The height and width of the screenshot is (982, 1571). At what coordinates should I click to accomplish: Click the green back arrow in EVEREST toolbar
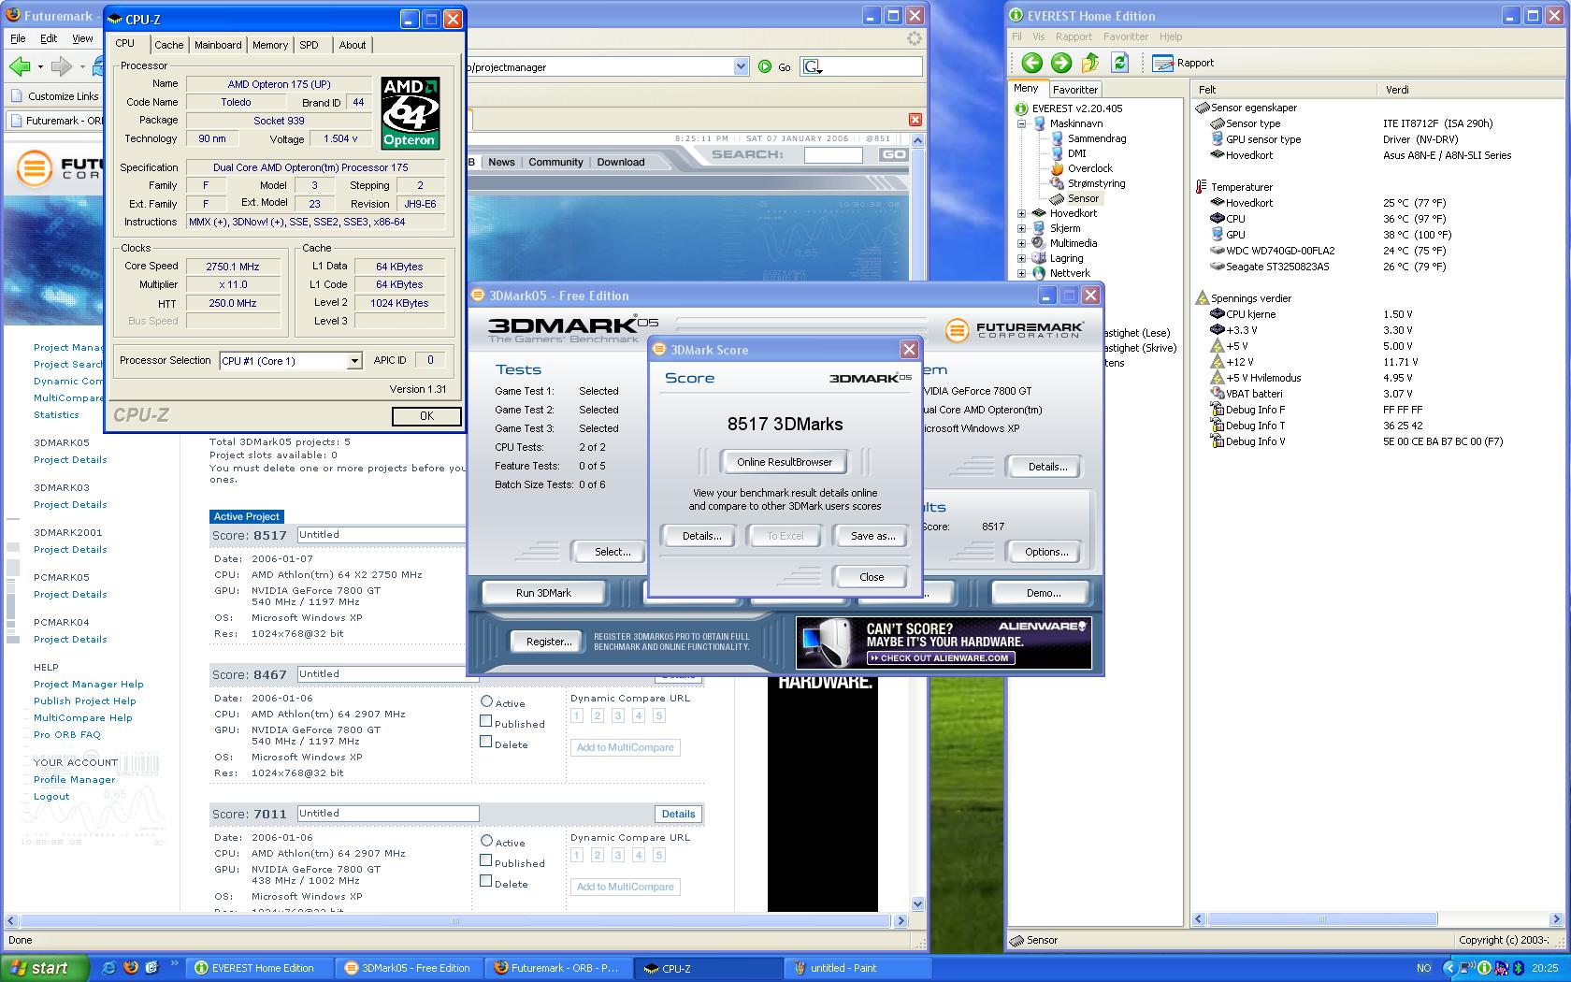[x=1031, y=63]
